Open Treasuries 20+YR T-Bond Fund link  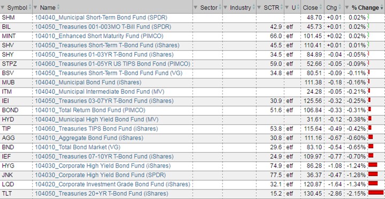pos(102,194)
